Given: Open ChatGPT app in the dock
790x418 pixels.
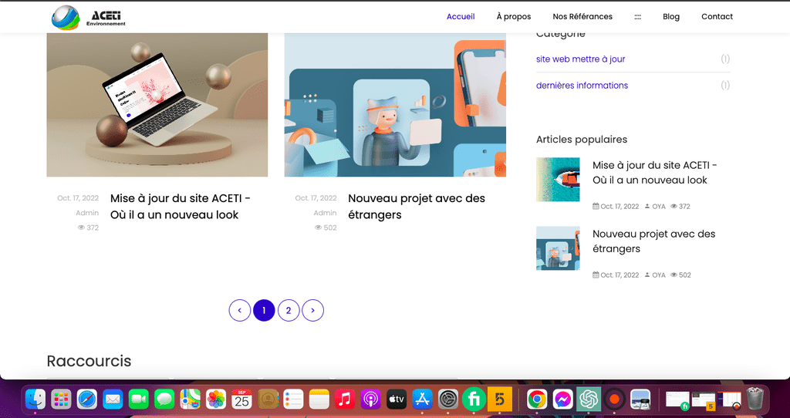Looking at the screenshot, I should (x=589, y=399).
